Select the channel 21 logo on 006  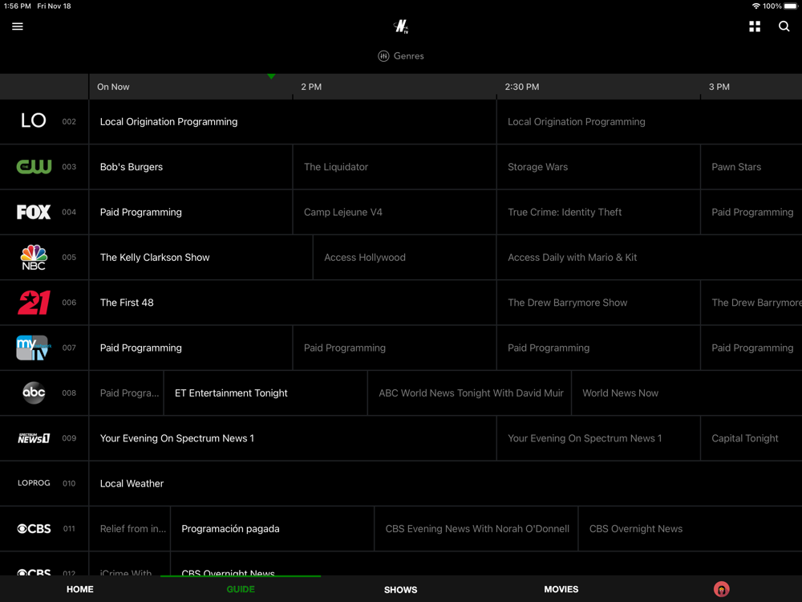[x=34, y=302]
